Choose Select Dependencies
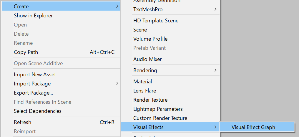299x137 pixels. tap(38, 111)
